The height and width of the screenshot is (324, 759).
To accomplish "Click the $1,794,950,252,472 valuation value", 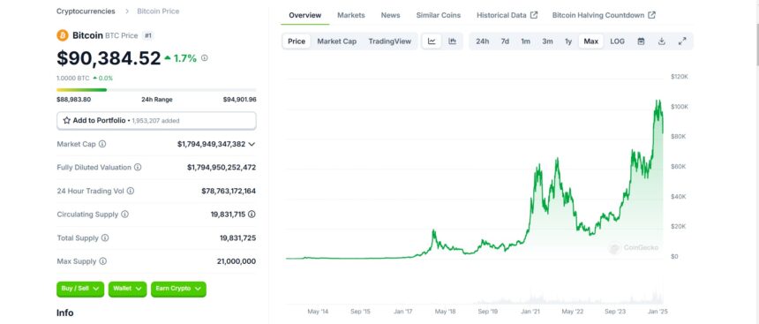I will pyautogui.click(x=222, y=167).
